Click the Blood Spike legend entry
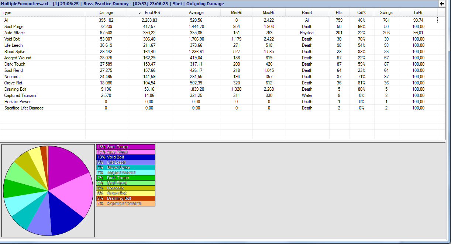The width and height of the screenshot is (451, 244). [x=126, y=167]
